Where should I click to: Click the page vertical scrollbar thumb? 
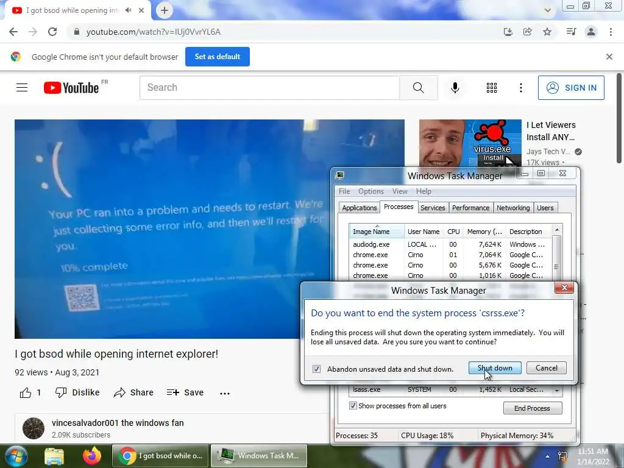pyautogui.click(x=619, y=118)
